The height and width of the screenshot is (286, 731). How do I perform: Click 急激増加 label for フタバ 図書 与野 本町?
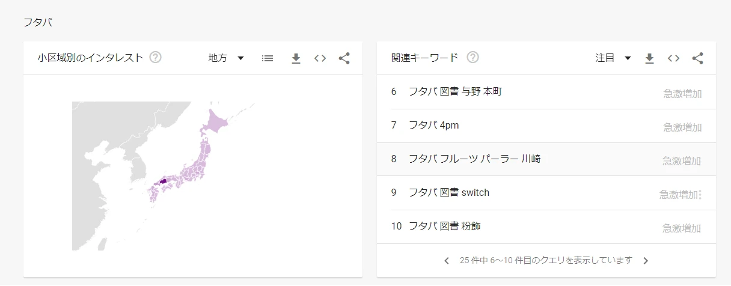click(x=682, y=94)
